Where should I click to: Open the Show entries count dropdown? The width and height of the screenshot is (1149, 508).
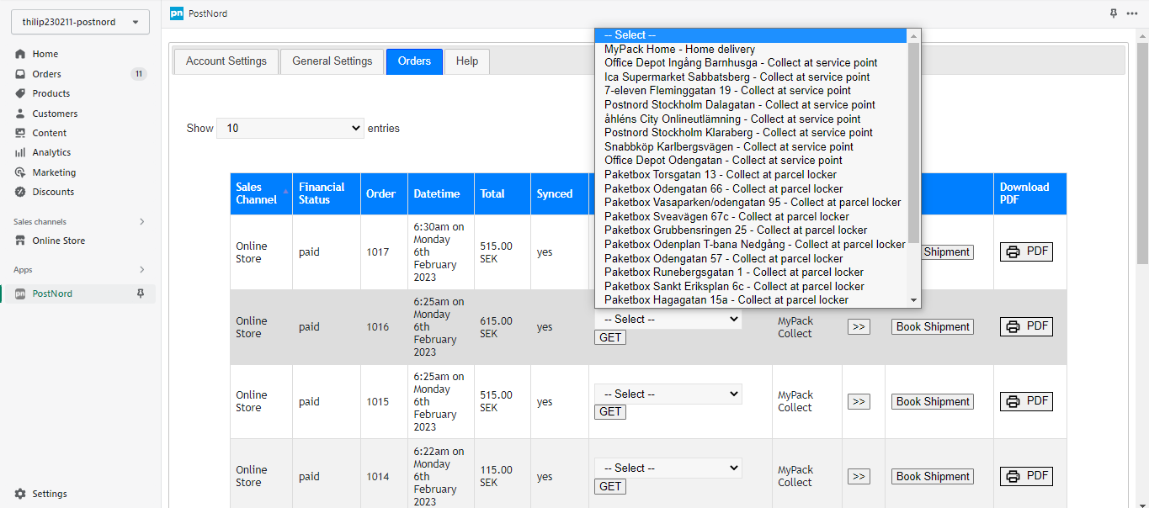pos(290,129)
